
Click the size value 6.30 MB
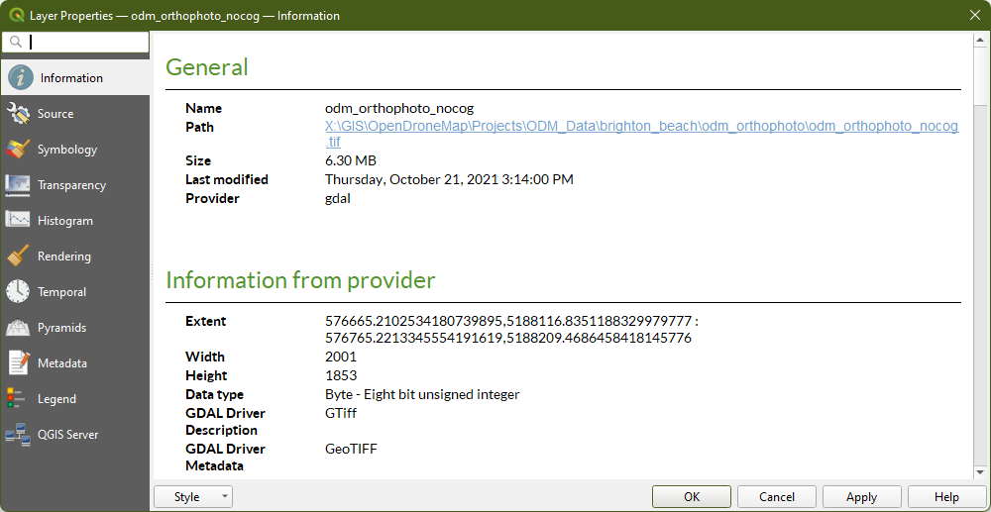tap(352, 160)
